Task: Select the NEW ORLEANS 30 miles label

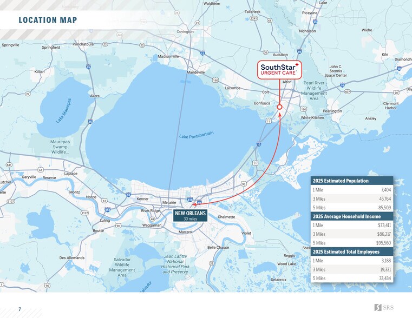Action: pyautogui.click(x=190, y=215)
